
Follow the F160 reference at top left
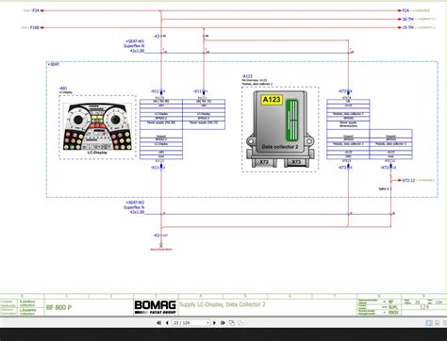click(x=35, y=27)
